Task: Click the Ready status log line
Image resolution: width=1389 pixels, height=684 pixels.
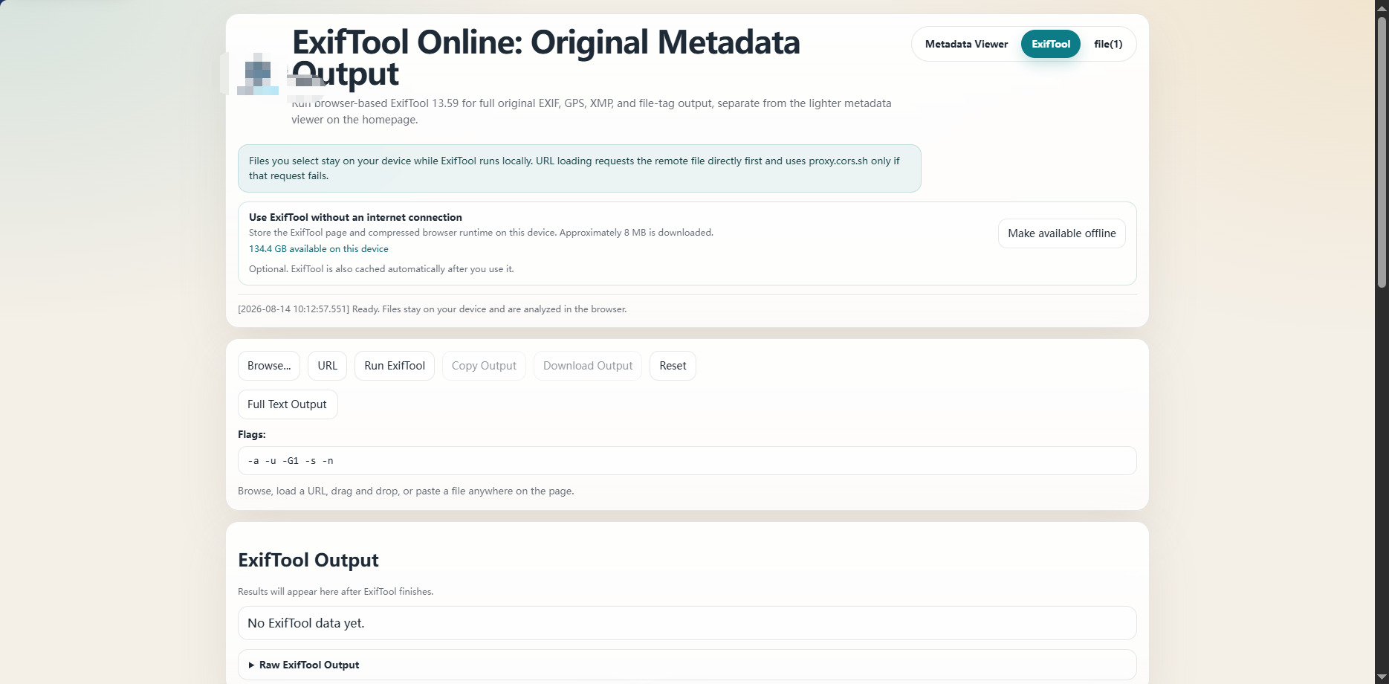Action: 433,309
